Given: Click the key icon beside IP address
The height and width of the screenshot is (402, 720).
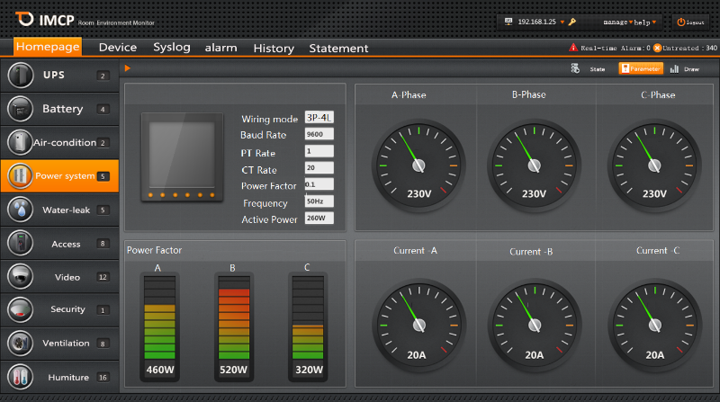Looking at the screenshot, I should coord(572,22).
